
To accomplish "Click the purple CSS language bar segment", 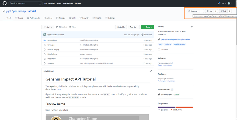I will click(x=167, y=107).
